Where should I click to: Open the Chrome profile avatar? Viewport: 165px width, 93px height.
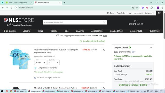coord(158,8)
